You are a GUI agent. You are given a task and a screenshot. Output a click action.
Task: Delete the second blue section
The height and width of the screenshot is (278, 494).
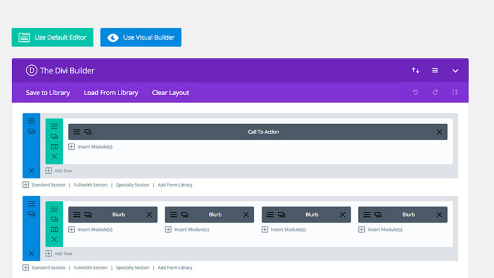31,253
